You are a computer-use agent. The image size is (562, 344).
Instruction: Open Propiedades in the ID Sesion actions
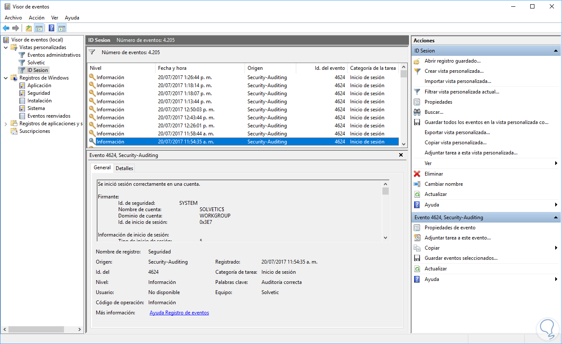pos(438,102)
